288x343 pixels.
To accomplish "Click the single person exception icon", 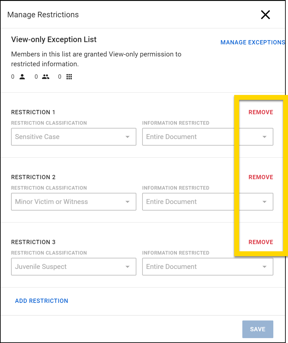I will pyautogui.click(x=22, y=76).
